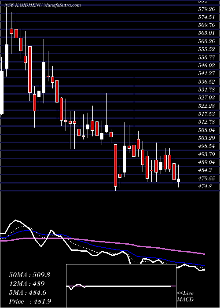
Task: Select the 527.03 price level label
Action: [x=206, y=98]
